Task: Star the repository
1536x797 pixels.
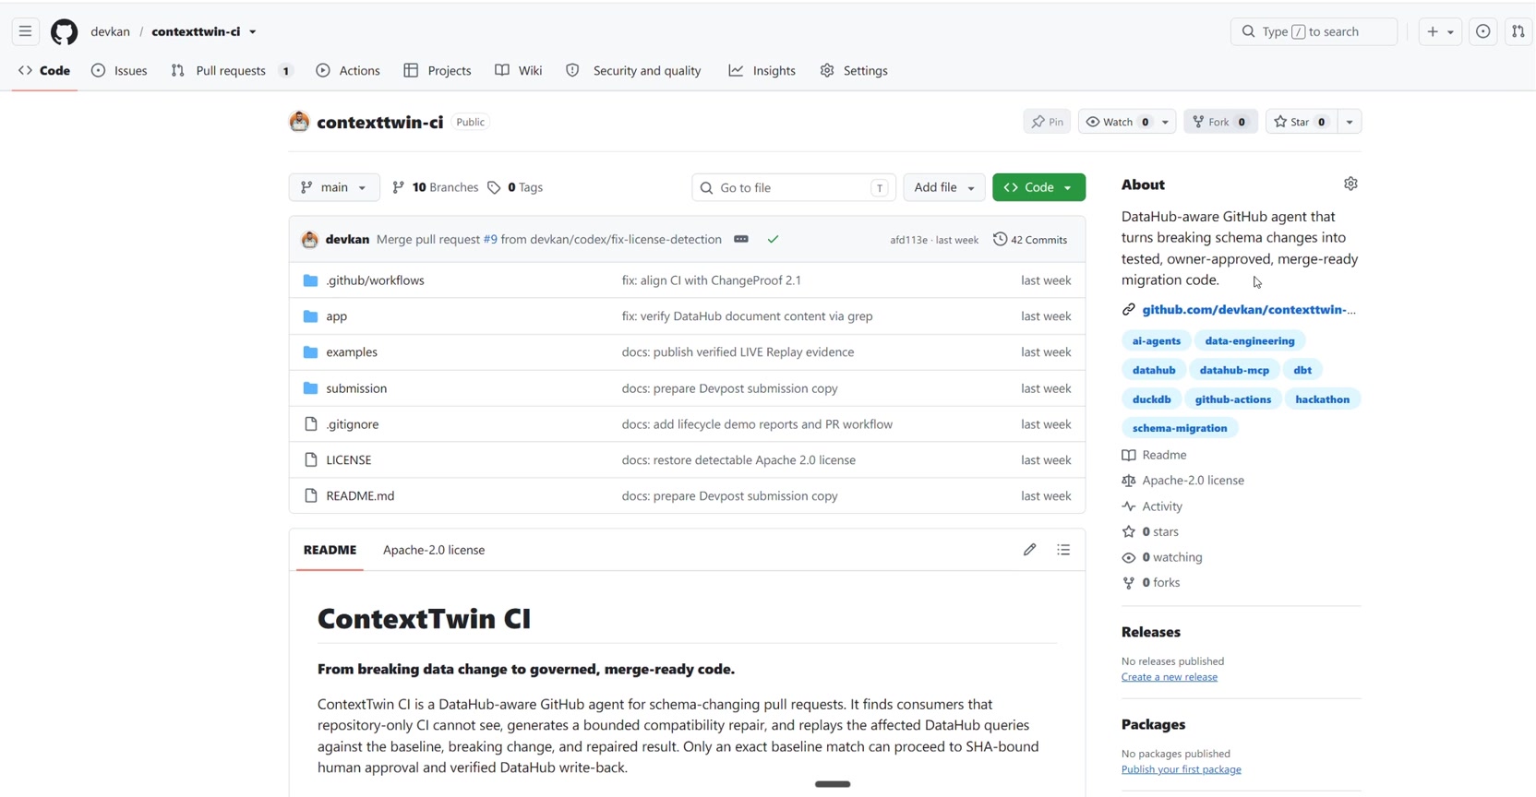Action: (x=1301, y=122)
